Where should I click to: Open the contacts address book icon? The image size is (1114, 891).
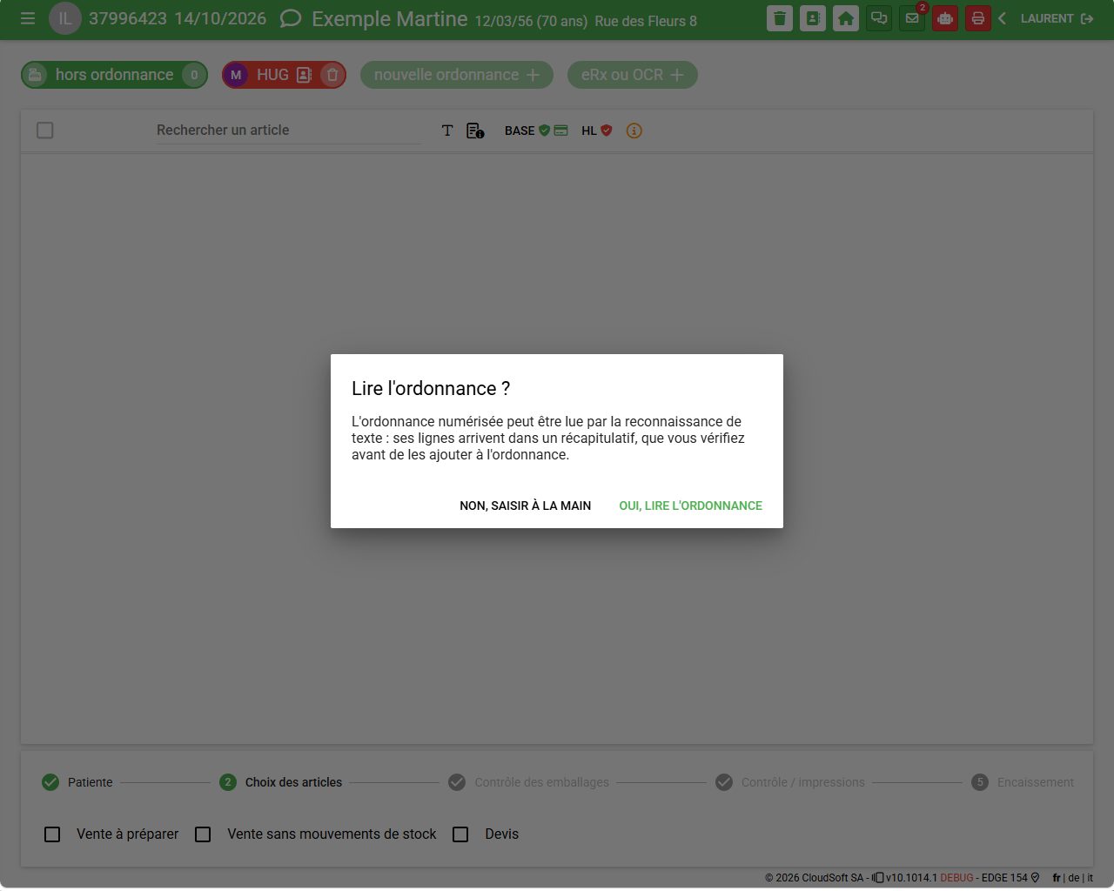[813, 18]
